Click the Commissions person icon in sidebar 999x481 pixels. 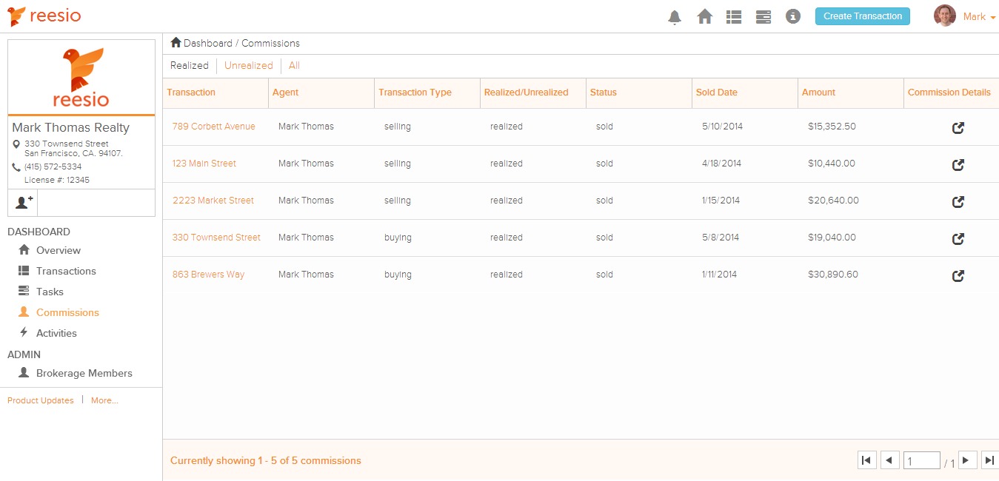click(x=24, y=312)
